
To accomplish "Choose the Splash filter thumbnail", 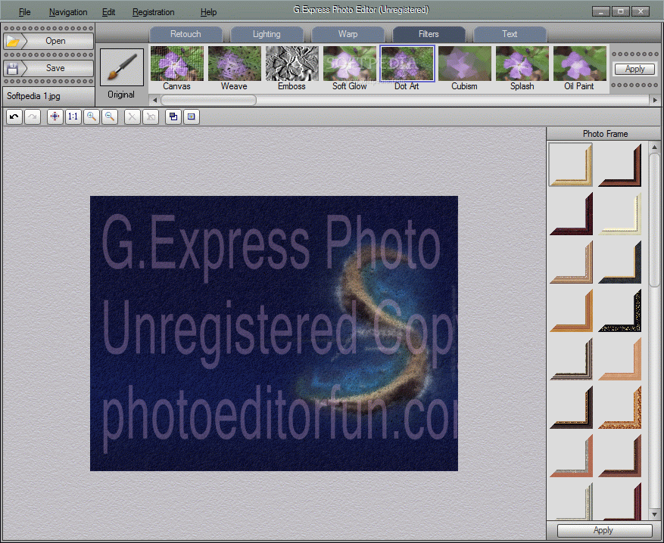I will click(x=522, y=64).
